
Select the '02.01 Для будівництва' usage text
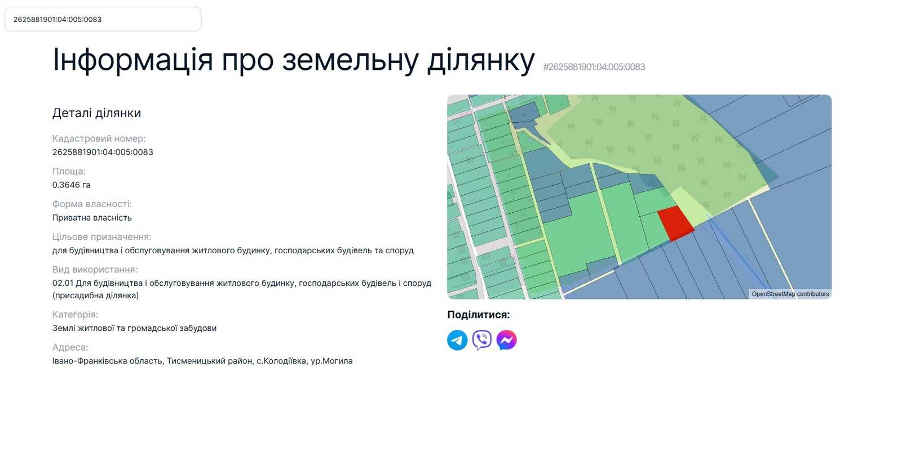point(242,289)
